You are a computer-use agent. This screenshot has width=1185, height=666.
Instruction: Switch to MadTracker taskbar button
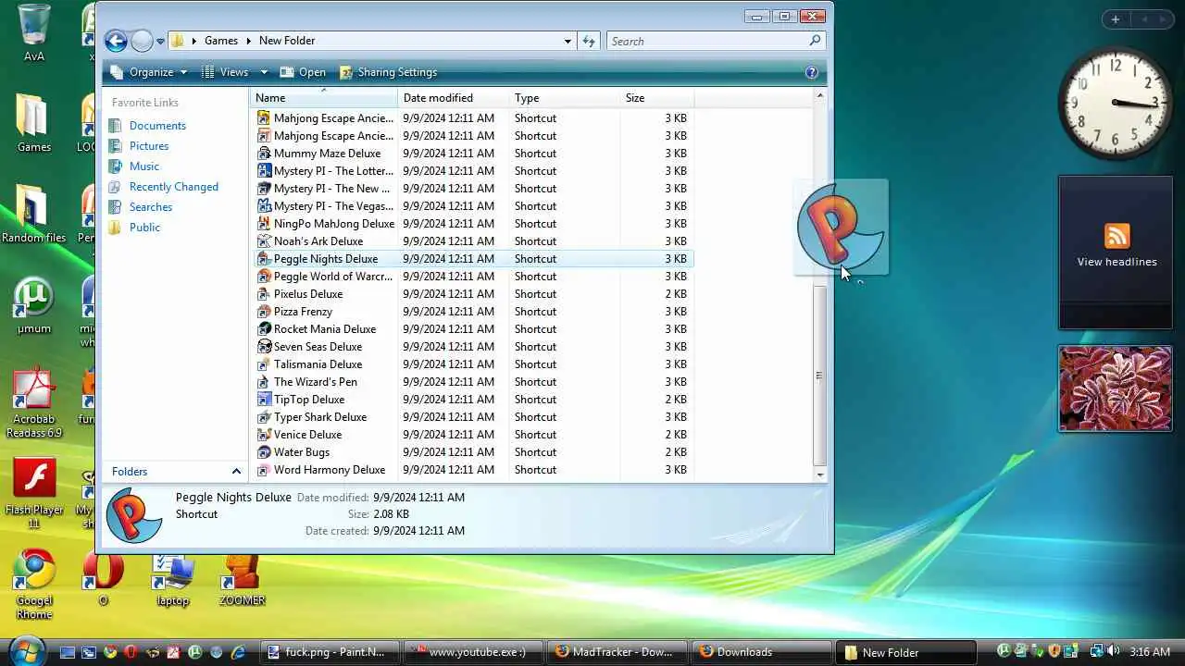[617, 652]
